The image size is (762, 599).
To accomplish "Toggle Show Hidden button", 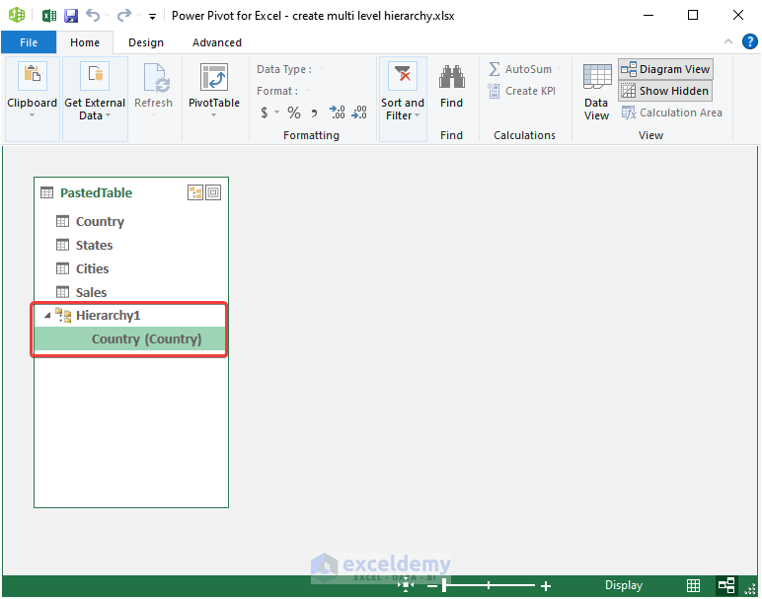I will click(x=665, y=91).
